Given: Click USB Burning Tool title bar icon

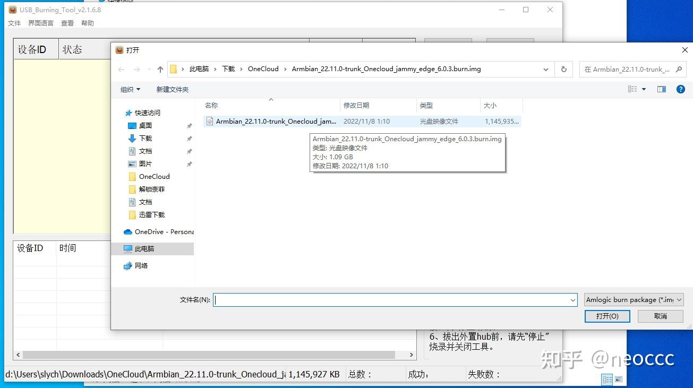Looking at the screenshot, I should 13,10.
